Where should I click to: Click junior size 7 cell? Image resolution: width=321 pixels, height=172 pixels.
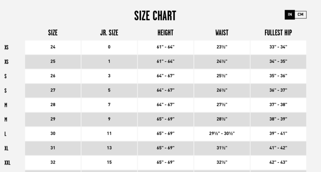coord(109,105)
